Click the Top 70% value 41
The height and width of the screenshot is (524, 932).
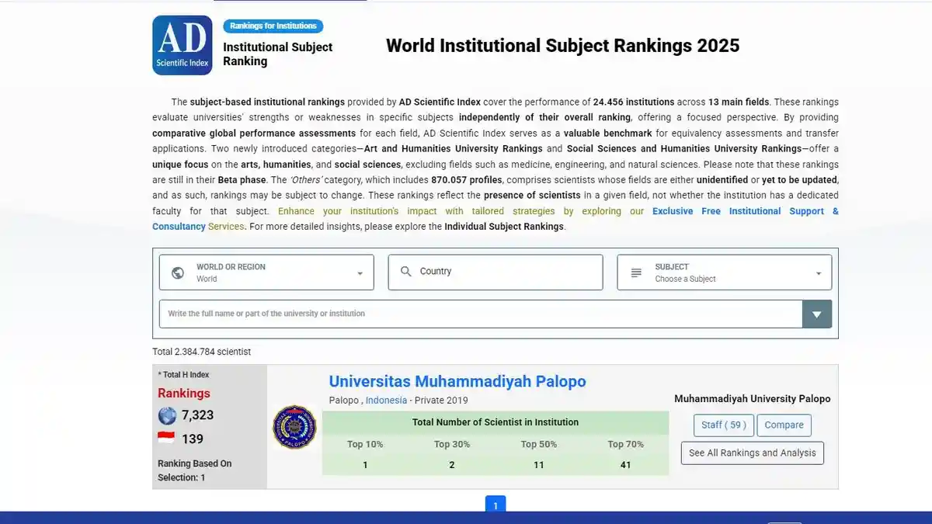[626, 465]
